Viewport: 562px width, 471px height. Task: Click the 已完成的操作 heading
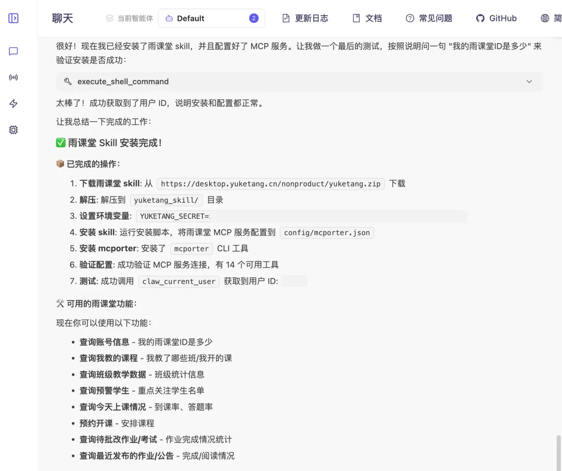tap(88, 164)
